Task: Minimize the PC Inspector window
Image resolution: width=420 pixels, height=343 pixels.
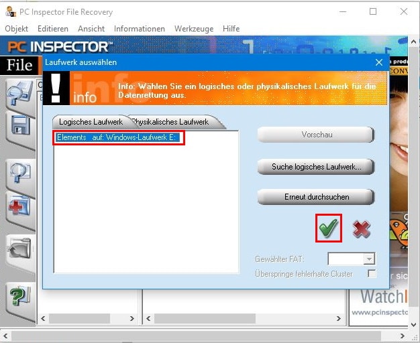Action: [343, 11]
